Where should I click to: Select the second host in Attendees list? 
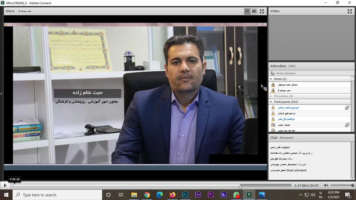[284, 90]
